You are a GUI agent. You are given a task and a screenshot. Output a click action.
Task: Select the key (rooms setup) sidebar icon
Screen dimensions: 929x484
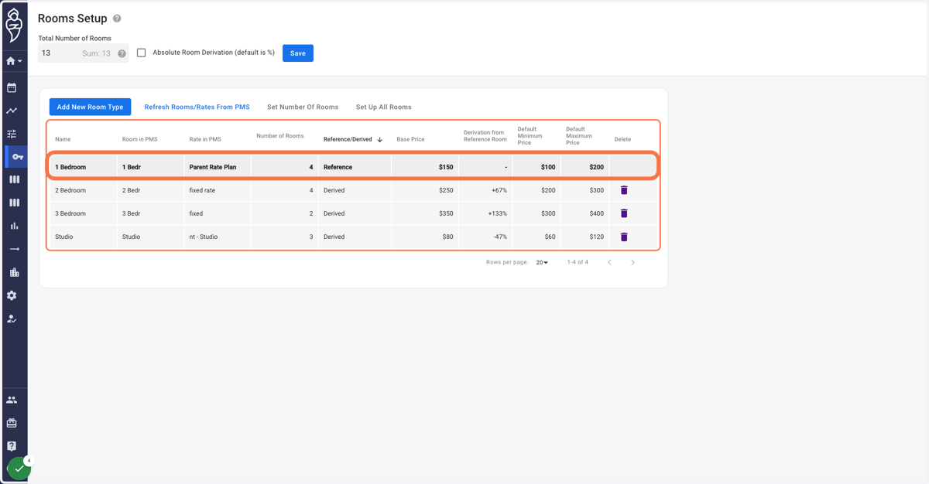(17, 157)
